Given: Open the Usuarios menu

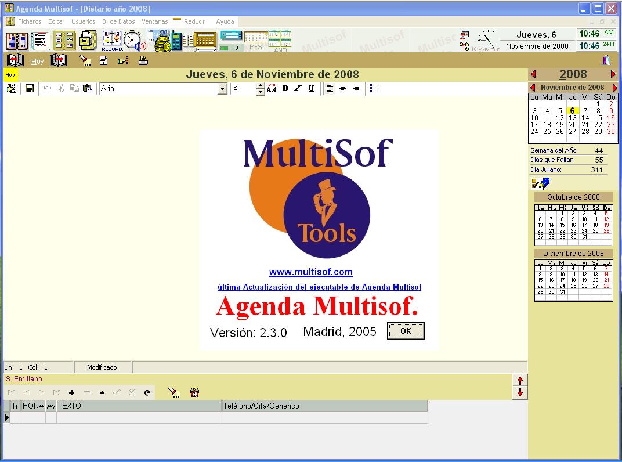Looking at the screenshot, I should coord(84,21).
